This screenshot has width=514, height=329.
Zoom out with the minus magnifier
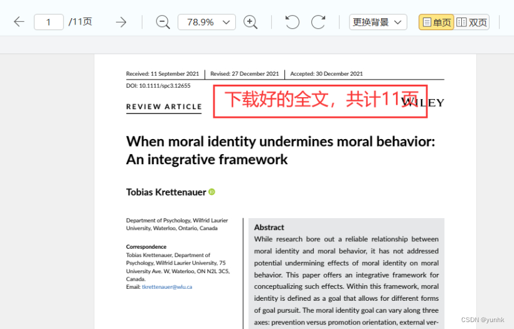coord(163,23)
